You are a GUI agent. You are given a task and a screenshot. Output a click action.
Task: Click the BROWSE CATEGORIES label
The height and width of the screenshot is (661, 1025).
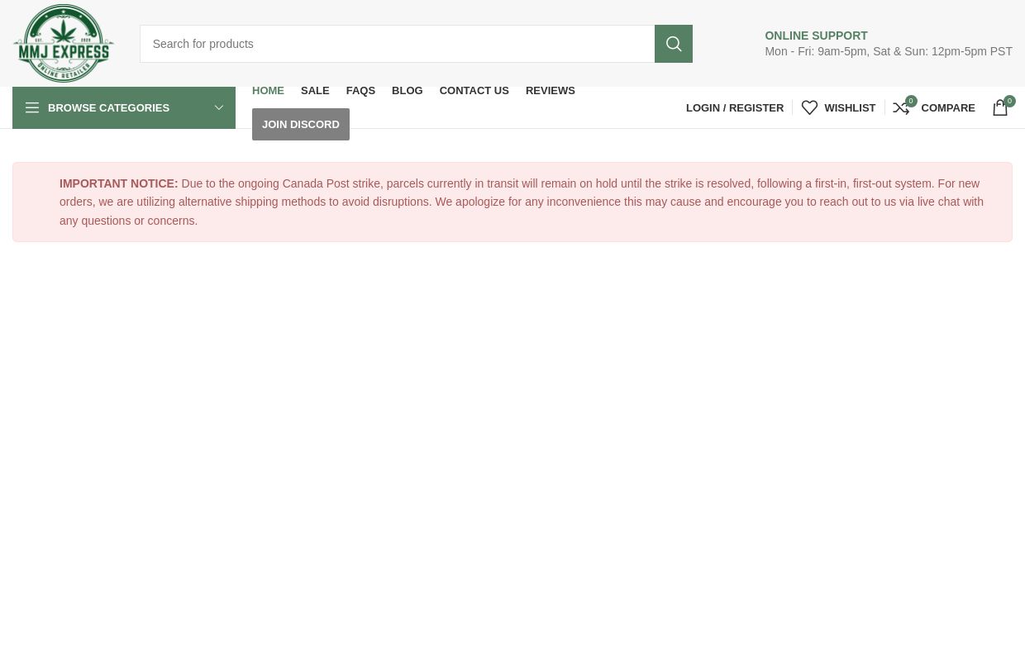[108, 107]
